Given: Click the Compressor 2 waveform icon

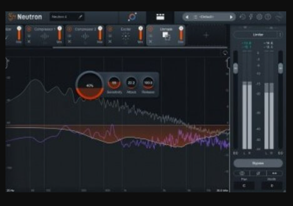Looking at the screenshot, I should [x=85, y=36].
